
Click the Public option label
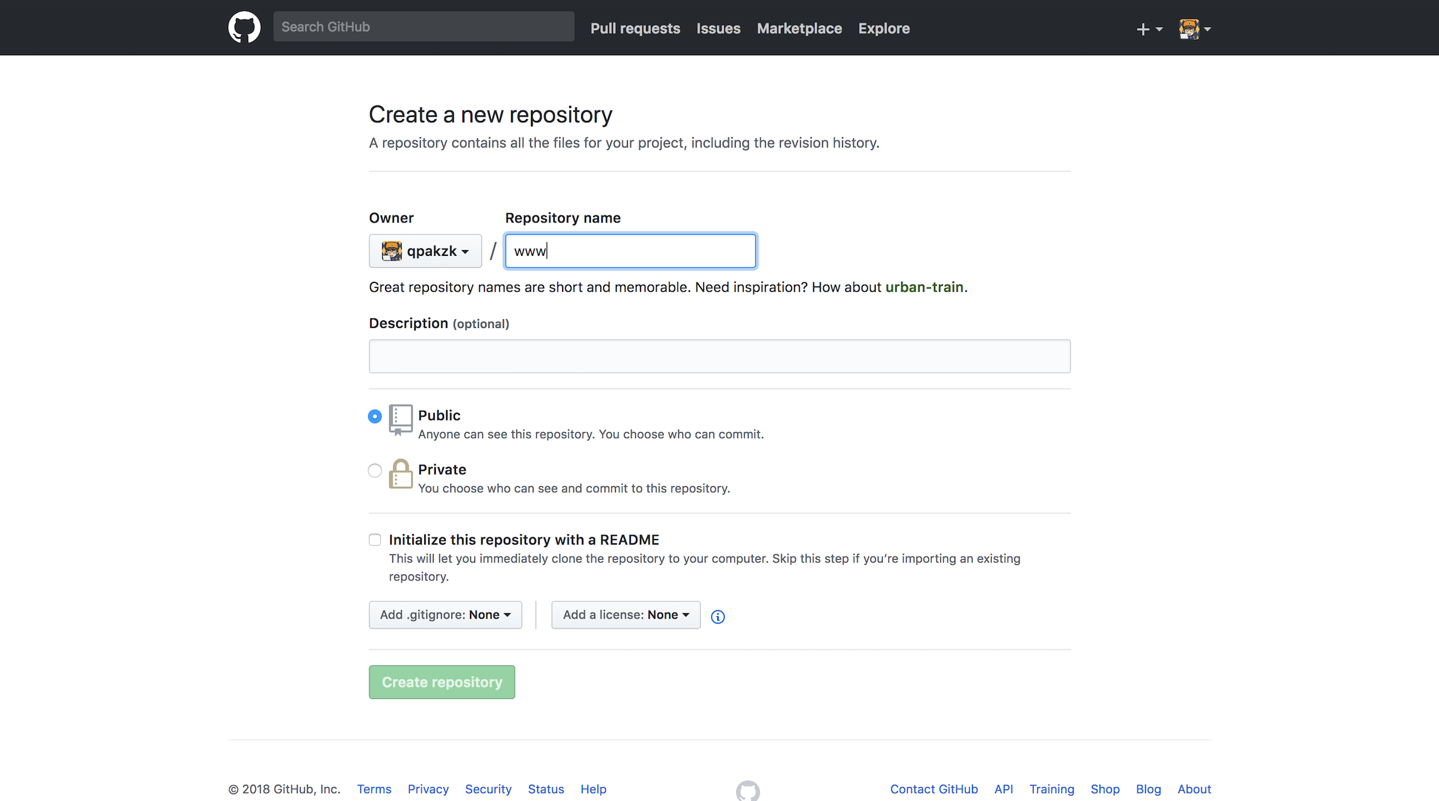tap(439, 415)
